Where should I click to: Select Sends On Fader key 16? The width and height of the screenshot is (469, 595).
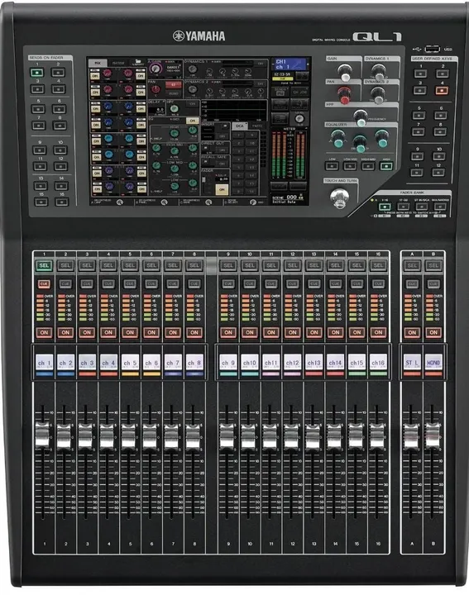61,202
